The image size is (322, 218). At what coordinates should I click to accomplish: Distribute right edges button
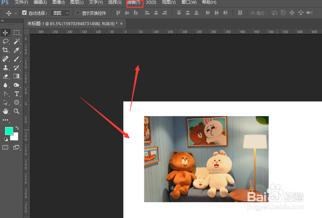coord(225,13)
